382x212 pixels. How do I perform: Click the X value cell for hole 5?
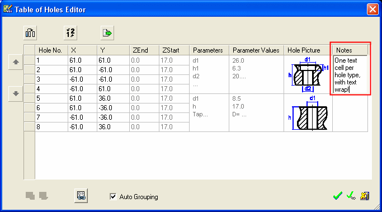tap(83, 98)
